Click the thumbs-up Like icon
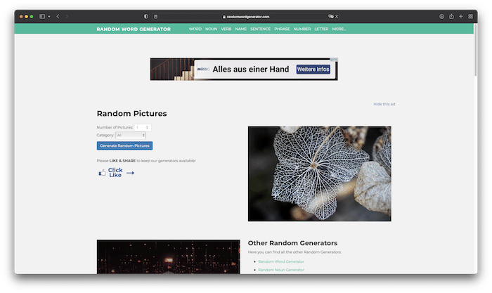This screenshot has height=293, width=492. [x=102, y=172]
